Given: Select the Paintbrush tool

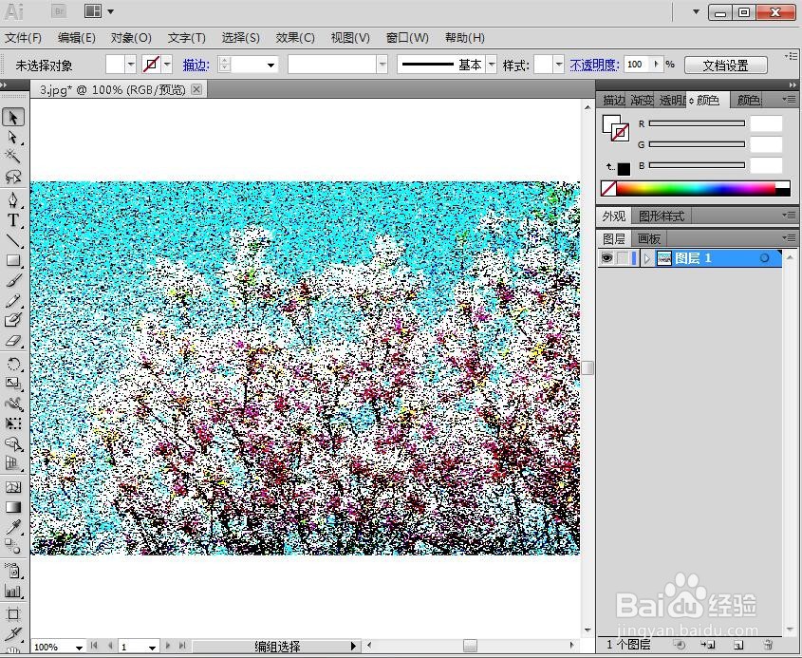Looking at the screenshot, I should [12, 280].
